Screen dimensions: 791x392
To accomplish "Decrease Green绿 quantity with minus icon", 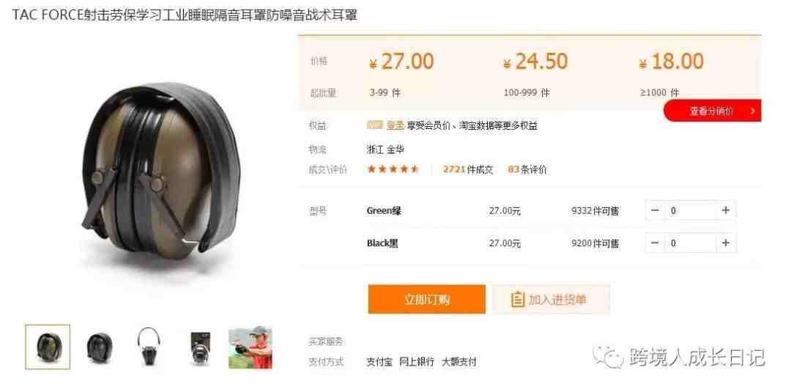I will [x=655, y=210].
